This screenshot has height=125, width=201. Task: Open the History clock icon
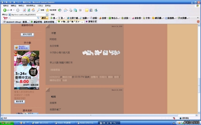pyautogui.click(x=60, y=10)
